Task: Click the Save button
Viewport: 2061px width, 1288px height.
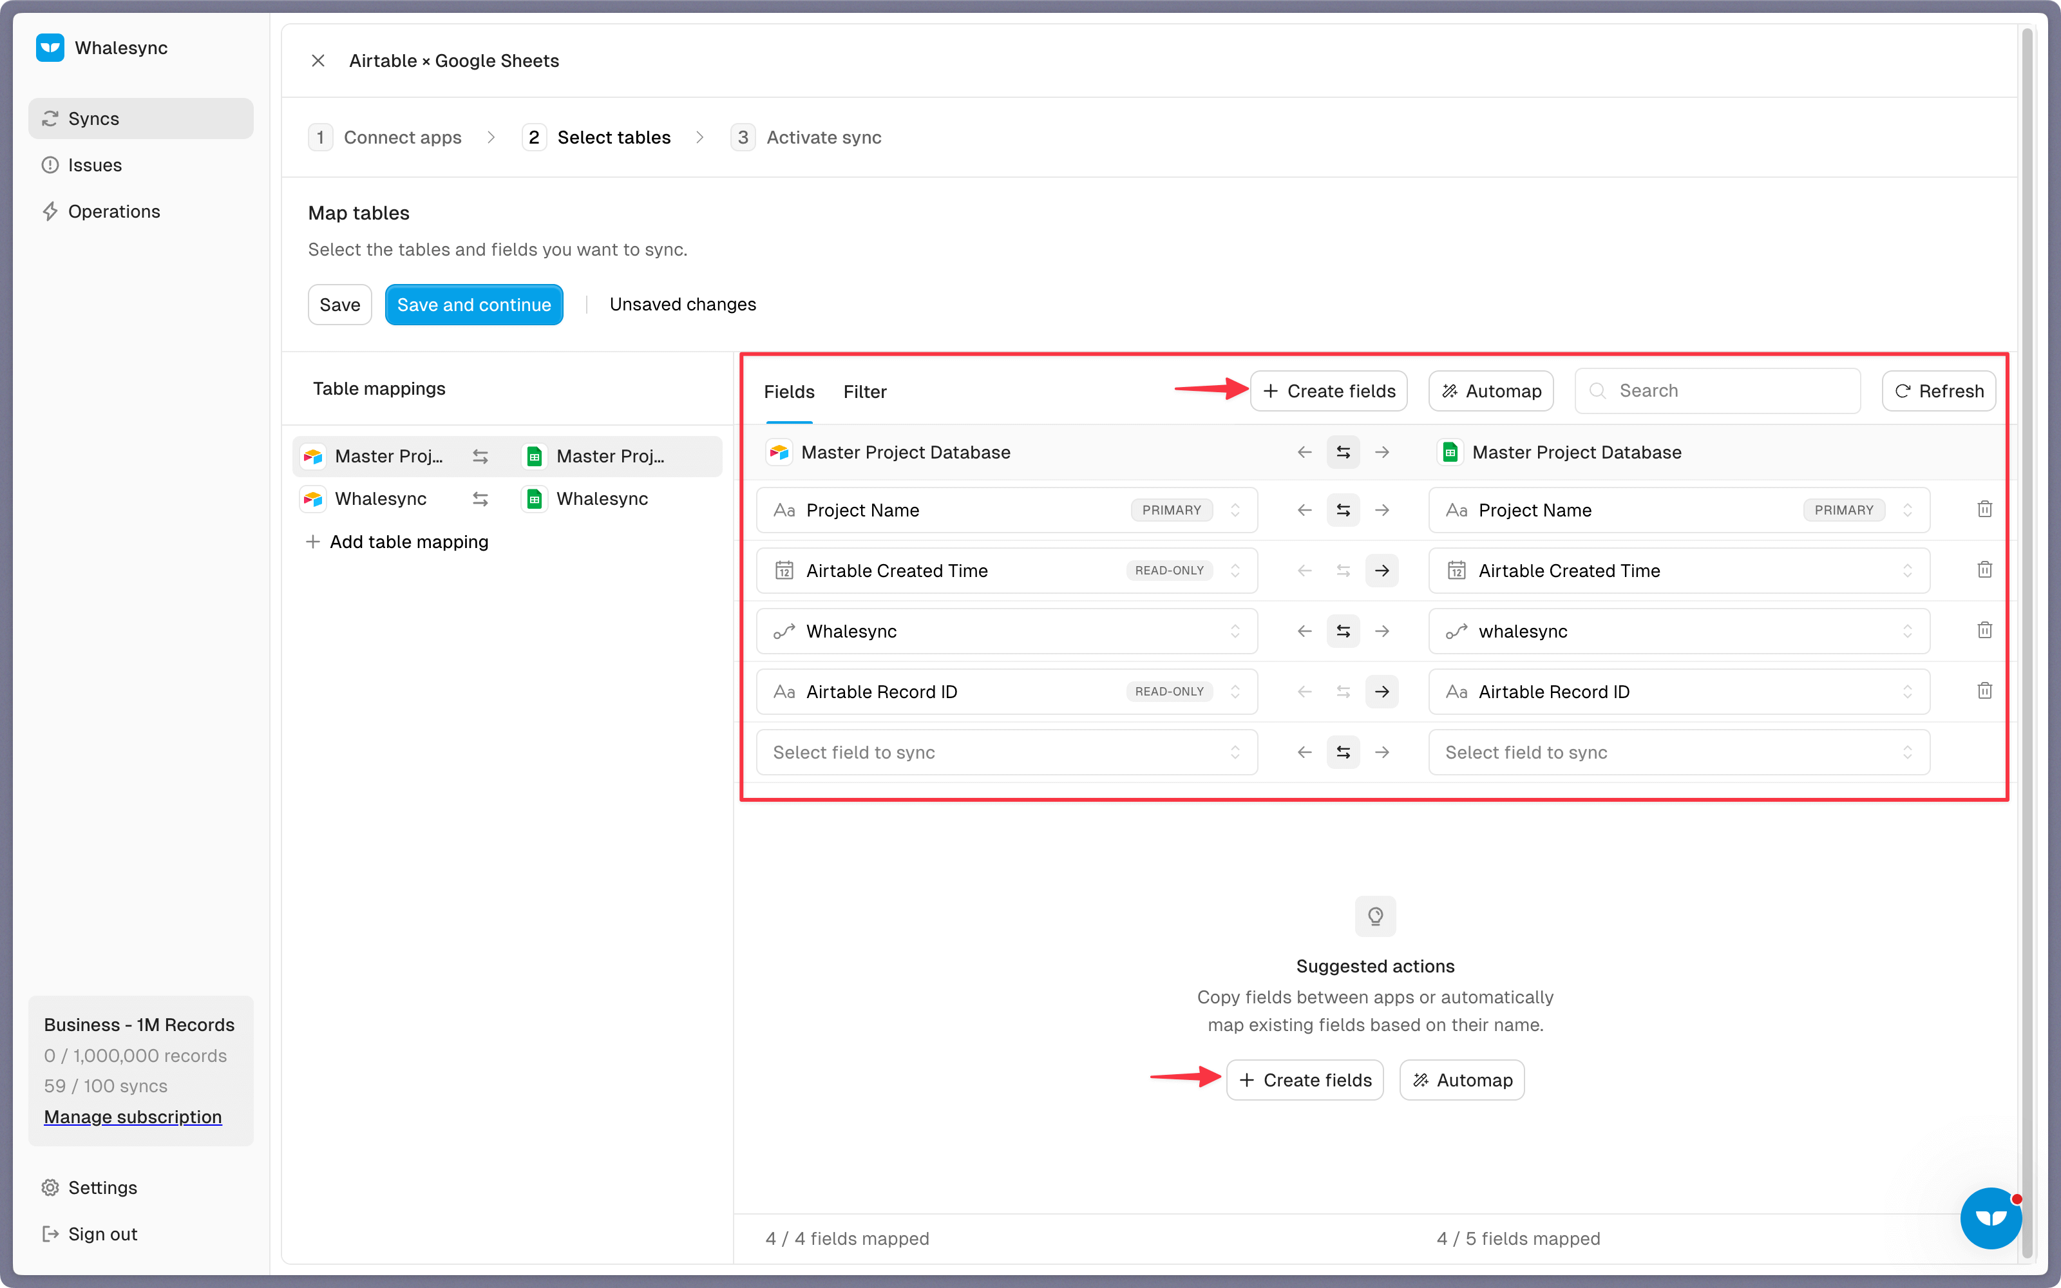Action: (340, 305)
